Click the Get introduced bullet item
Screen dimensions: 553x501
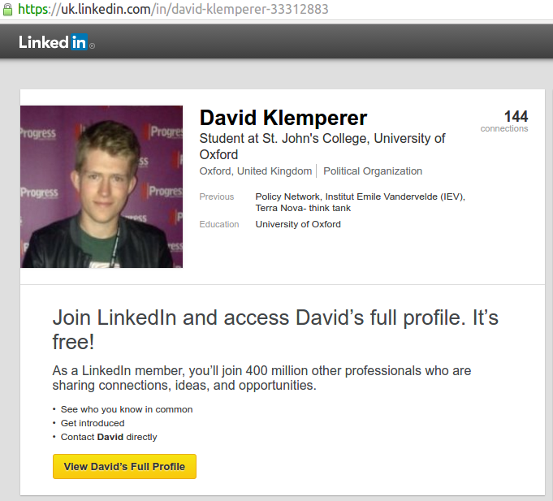[x=93, y=423]
